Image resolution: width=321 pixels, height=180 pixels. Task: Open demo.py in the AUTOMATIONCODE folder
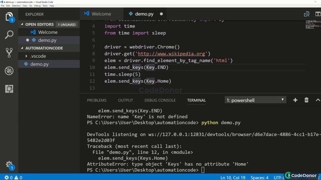pyautogui.click(x=49, y=64)
